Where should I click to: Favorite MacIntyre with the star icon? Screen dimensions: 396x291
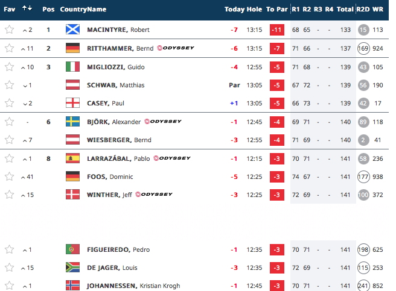[x=9, y=30]
